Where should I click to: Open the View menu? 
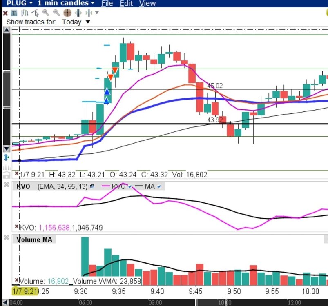[147, 3]
